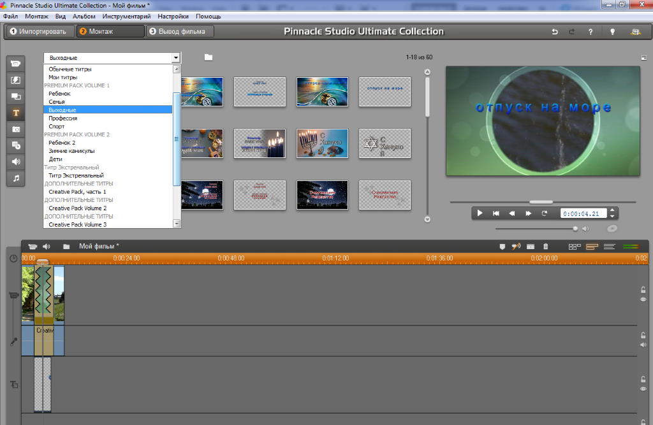Jump to start of movie button

(x=496, y=213)
